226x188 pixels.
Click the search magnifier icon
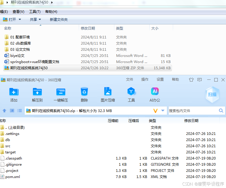tap(221, 111)
